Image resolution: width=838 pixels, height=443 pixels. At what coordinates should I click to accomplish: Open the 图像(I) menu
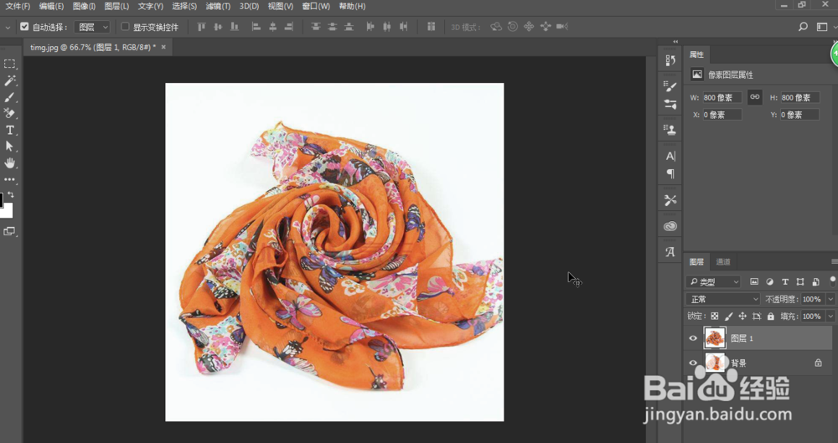pyautogui.click(x=83, y=7)
